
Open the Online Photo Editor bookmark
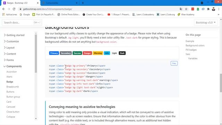pyautogui.click(x=69, y=15)
